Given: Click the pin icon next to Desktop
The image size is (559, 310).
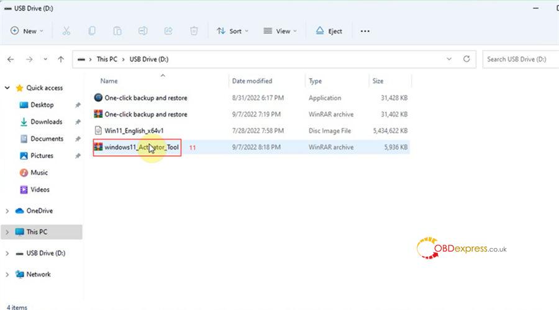Looking at the screenshot, I should click(x=78, y=105).
